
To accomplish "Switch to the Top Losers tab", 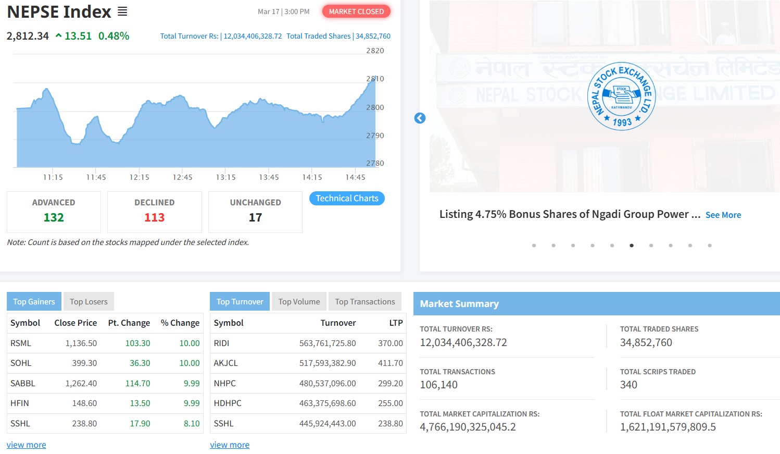I will tap(89, 302).
